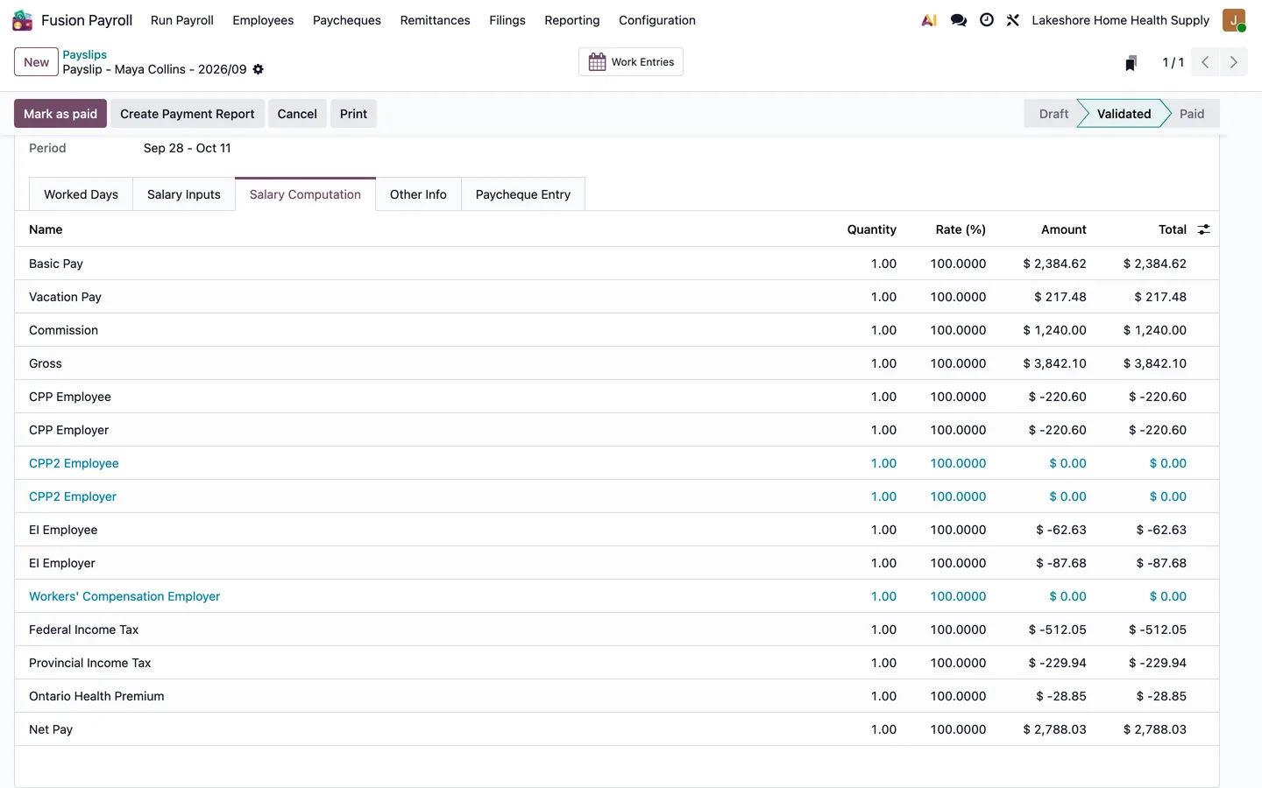The image size is (1262, 788).
Task: Open the CPP2 Employee line
Action: 74,463
